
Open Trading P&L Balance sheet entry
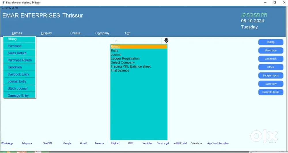tap(130, 66)
